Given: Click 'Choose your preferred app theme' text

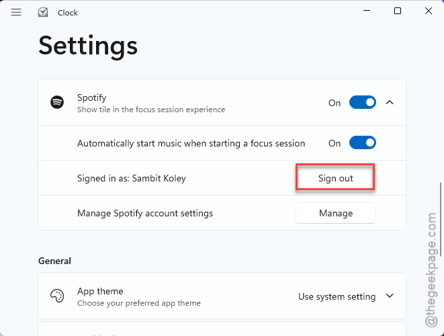Looking at the screenshot, I should tap(139, 303).
